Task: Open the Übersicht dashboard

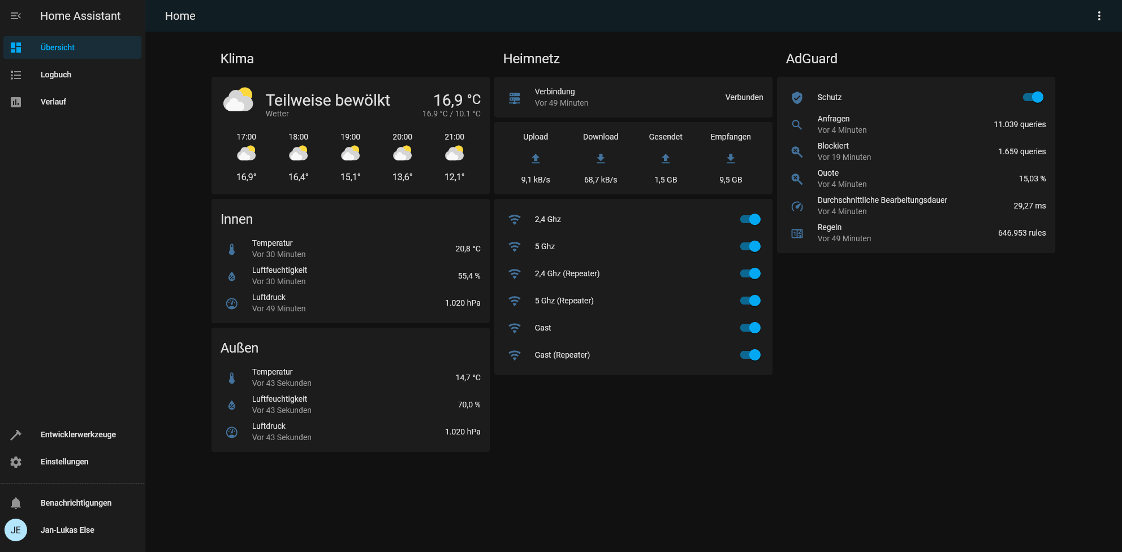Action: point(72,47)
